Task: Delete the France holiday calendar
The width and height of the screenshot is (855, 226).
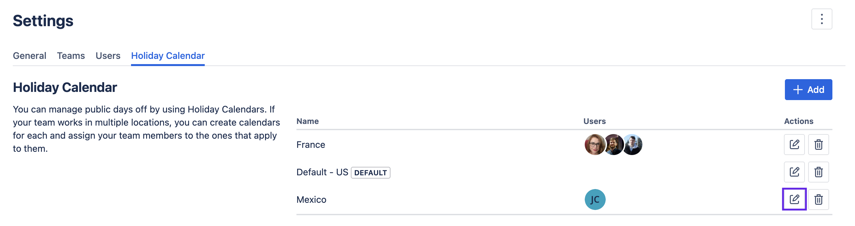Action: tap(818, 145)
